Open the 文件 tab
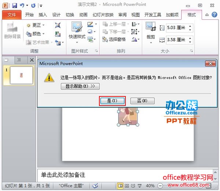Image resolution: width=220 pixels, height=191 pixels. pos(12,15)
